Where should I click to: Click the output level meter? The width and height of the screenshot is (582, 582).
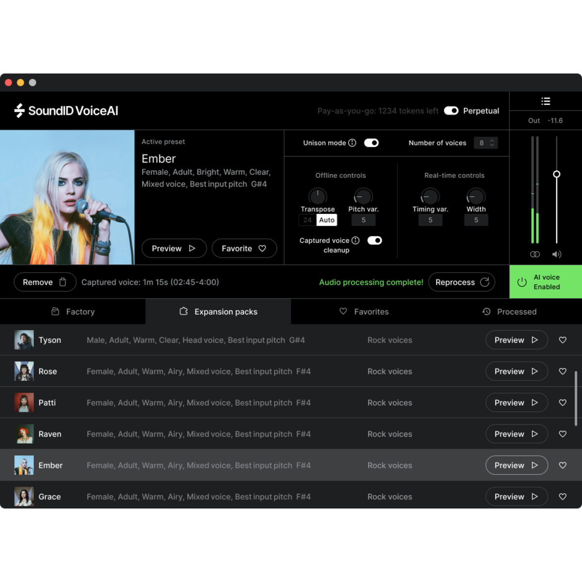click(535, 190)
